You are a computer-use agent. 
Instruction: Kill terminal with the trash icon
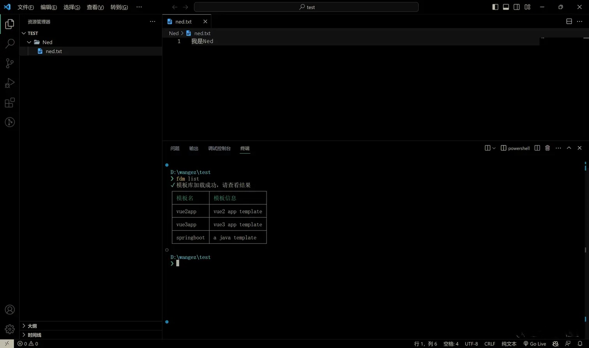pyautogui.click(x=547, y=148)
